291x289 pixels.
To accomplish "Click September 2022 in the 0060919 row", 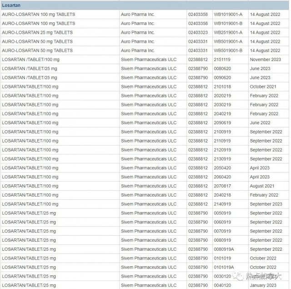I will (266, 222).
